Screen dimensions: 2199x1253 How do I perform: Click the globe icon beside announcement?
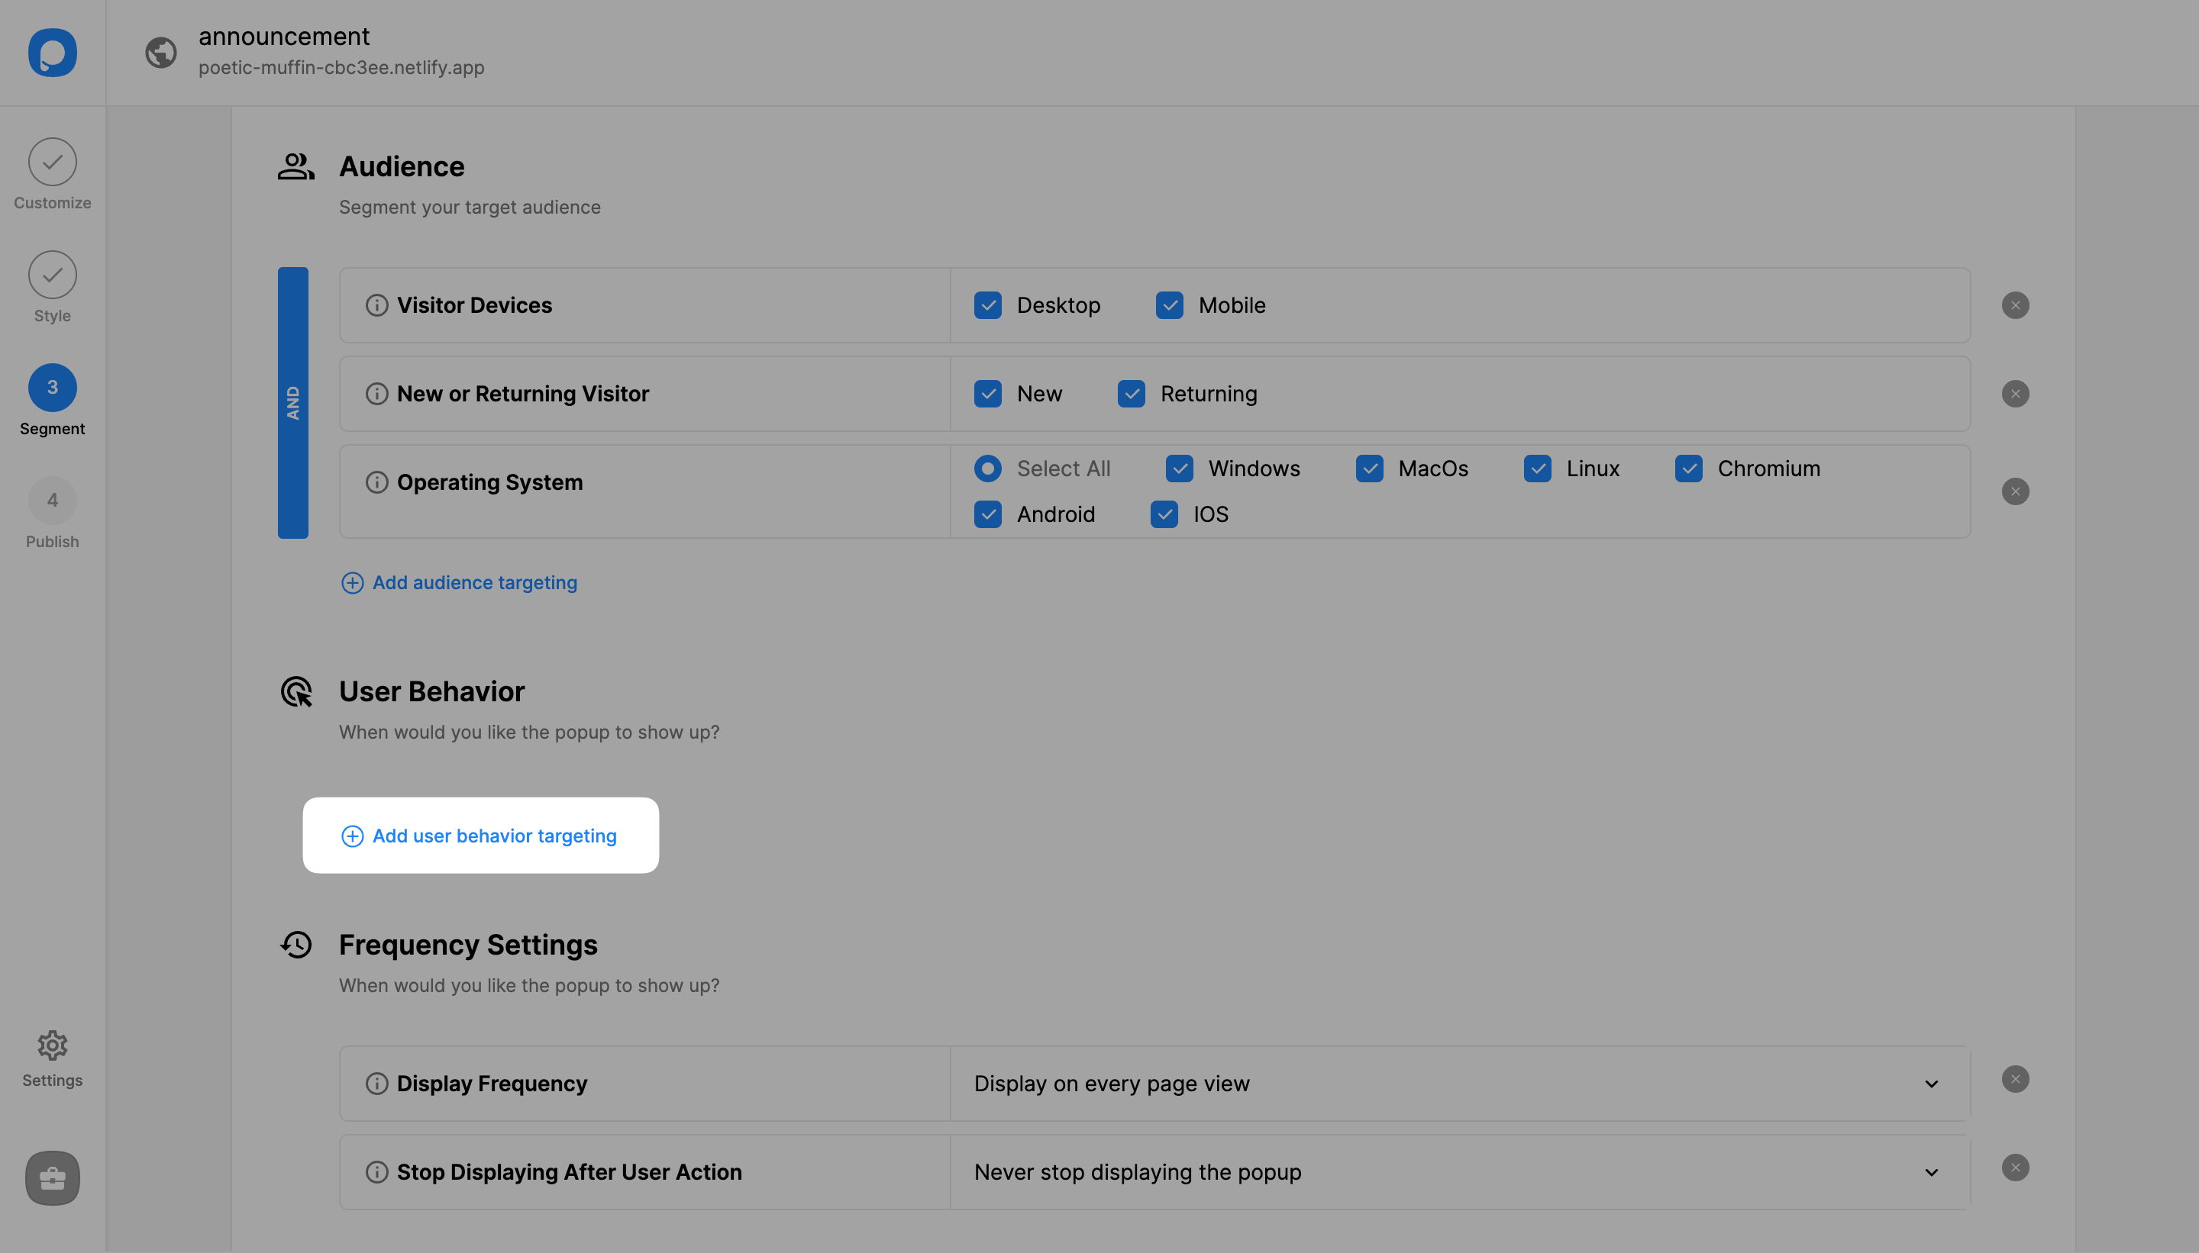[161, 53]
